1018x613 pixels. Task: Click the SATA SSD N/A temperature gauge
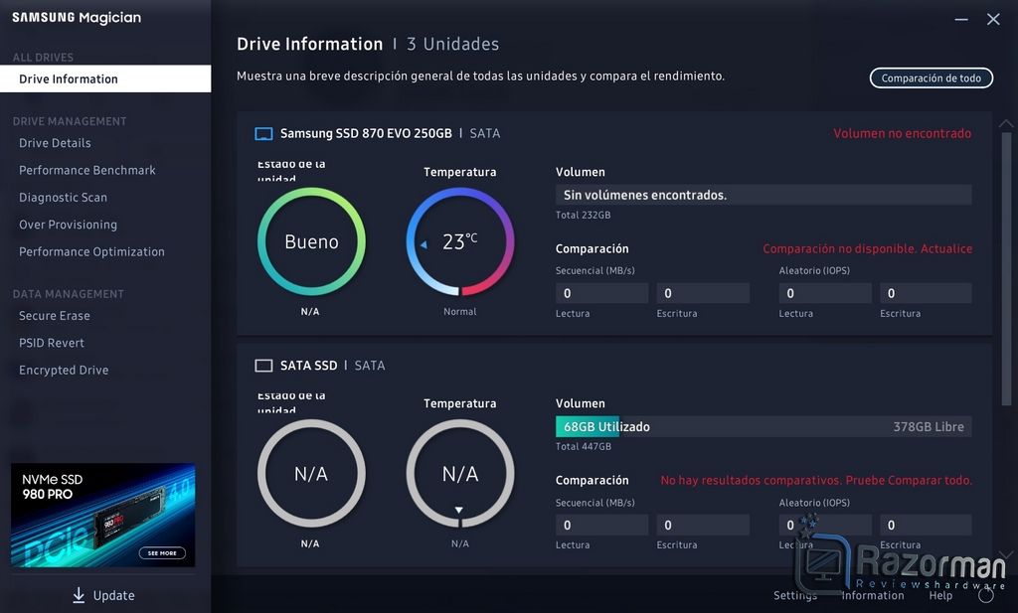pyautogui.click(x=459, y=474)
